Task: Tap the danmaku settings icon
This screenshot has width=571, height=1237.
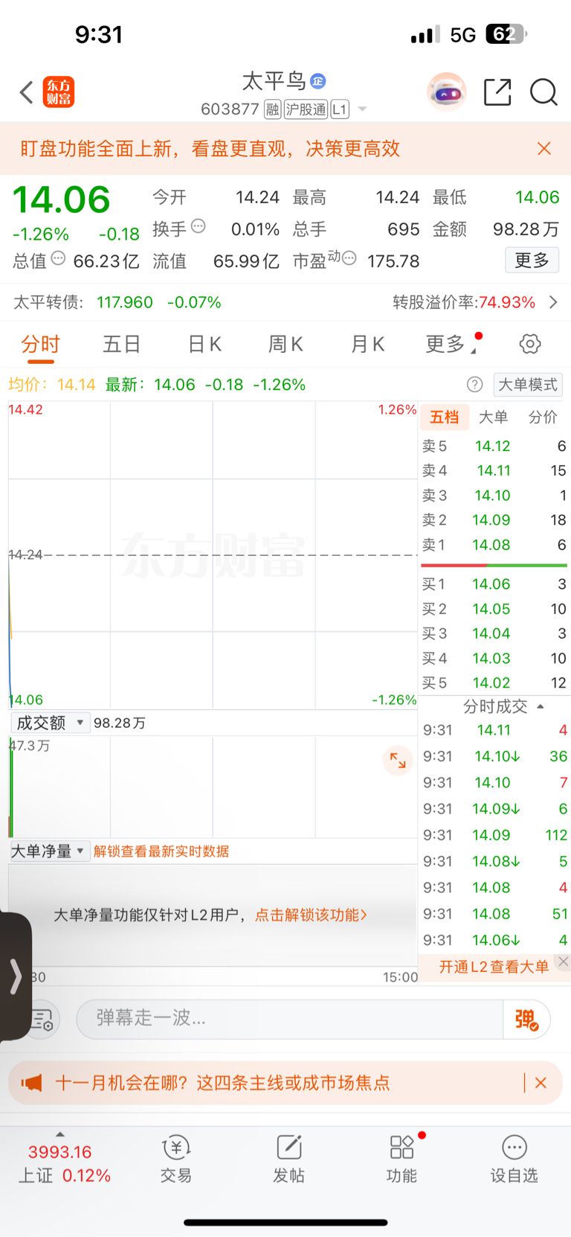Action: click(x=43, y=1020)
